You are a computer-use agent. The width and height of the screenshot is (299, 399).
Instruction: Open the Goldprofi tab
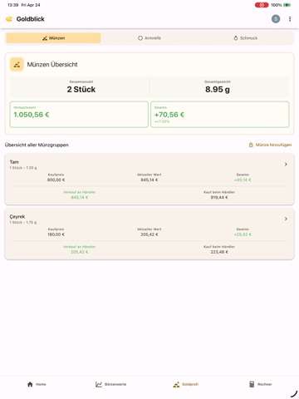pyautogui.click(x=186, y=384)
